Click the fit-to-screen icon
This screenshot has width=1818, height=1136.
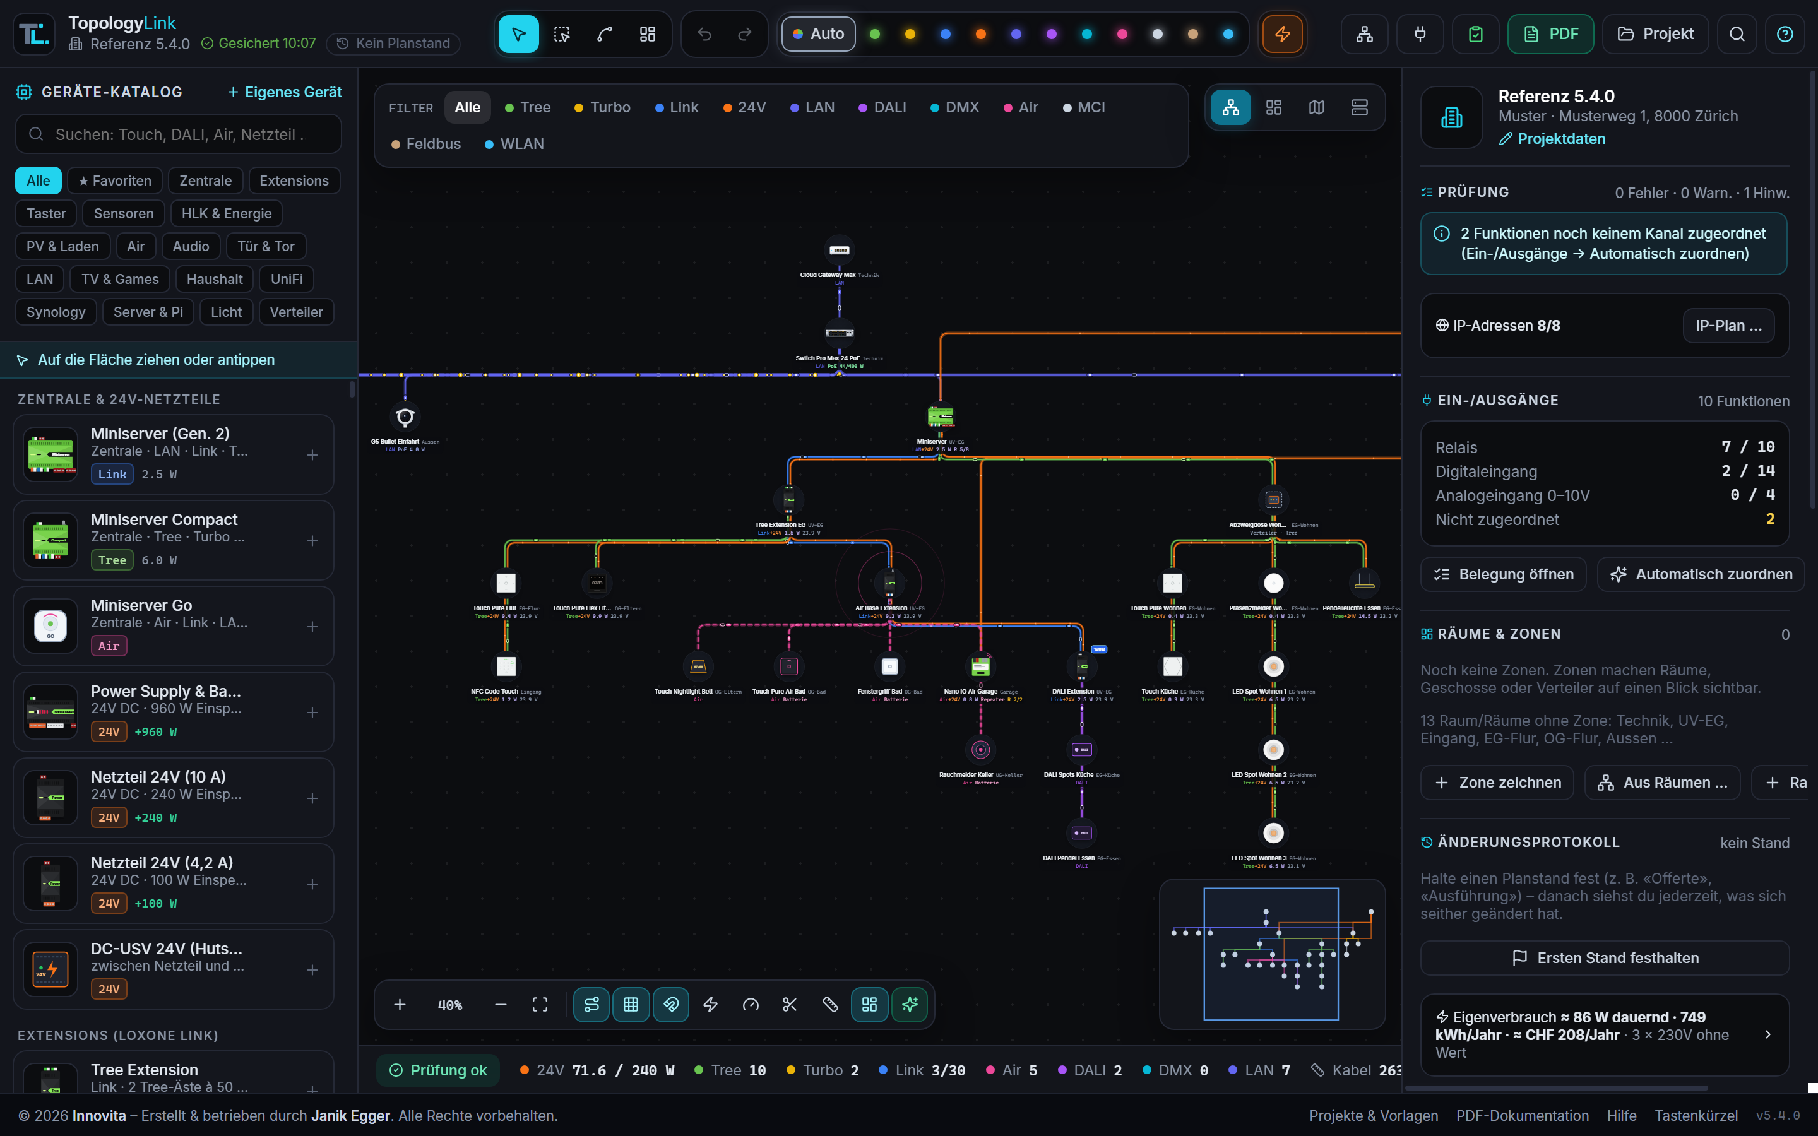point(540,1005)
